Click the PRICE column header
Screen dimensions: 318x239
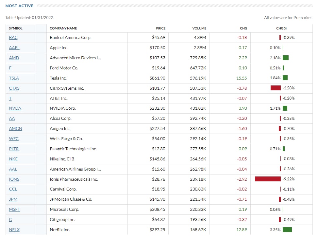160,28
